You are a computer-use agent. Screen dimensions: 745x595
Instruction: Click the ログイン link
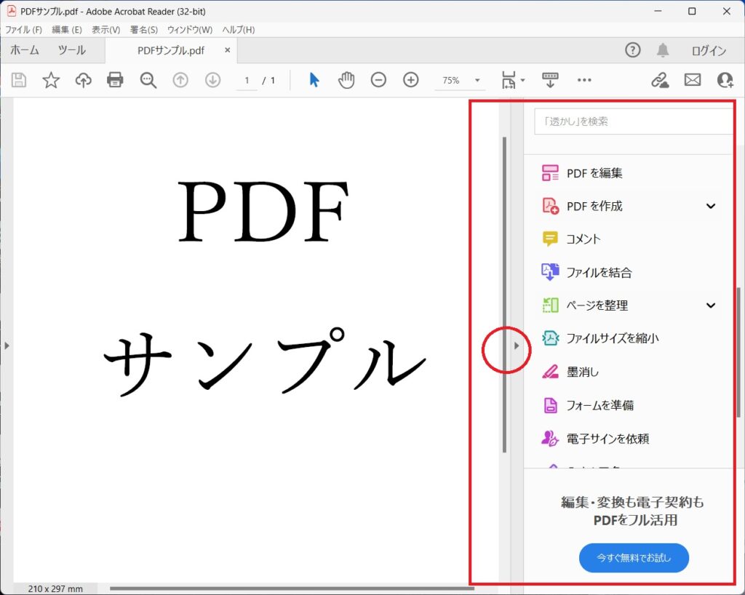[x=709, y=51]
